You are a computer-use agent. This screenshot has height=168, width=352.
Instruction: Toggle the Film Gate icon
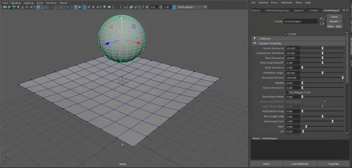click(x=42, y=7)
